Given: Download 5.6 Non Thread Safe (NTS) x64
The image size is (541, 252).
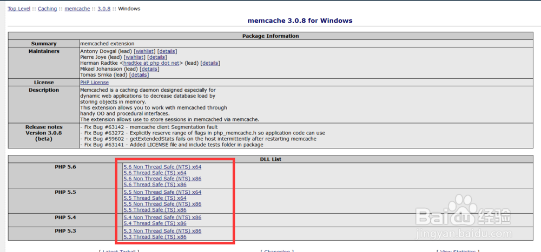Looking at the screenshot, I should tap(162, 167).
